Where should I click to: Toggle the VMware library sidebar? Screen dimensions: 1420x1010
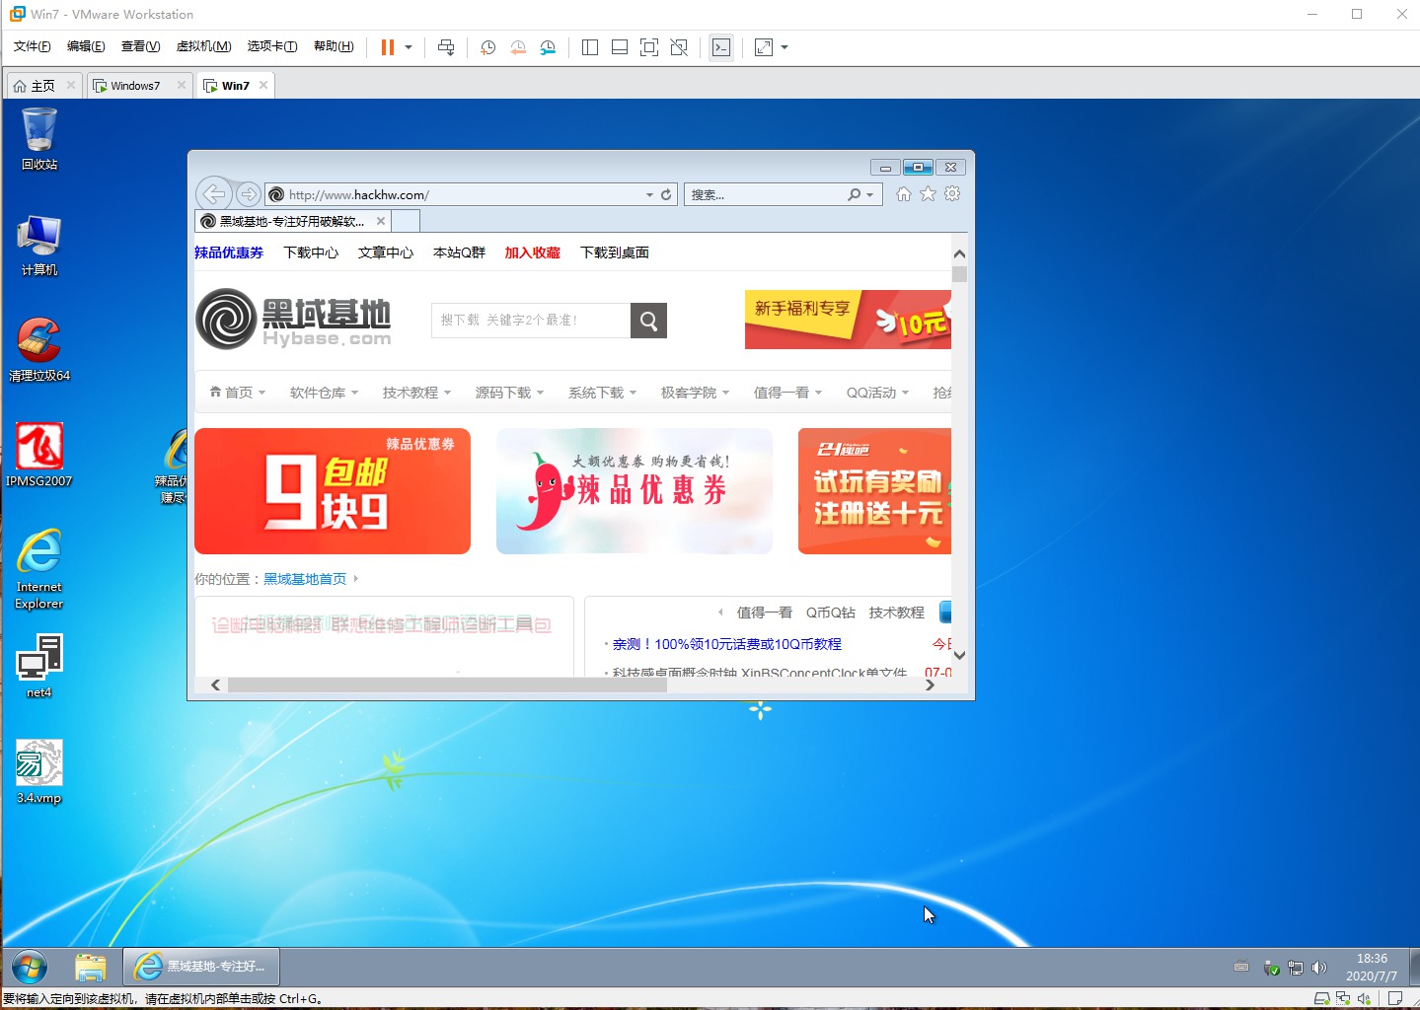click(x=590, y=47)
